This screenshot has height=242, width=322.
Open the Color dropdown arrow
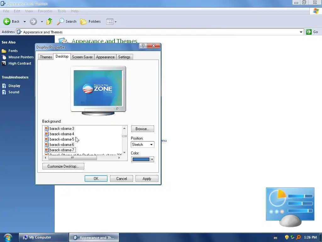coord(152,159)
